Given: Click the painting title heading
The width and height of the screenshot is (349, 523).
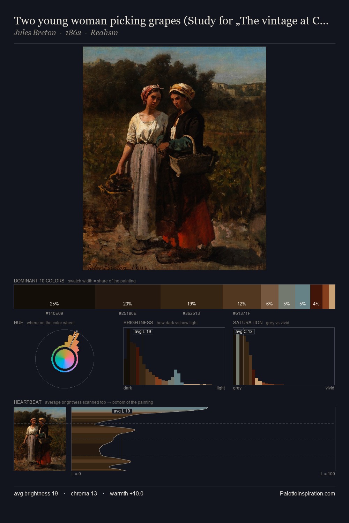Looking at the screenshot, I should (171, 21).
